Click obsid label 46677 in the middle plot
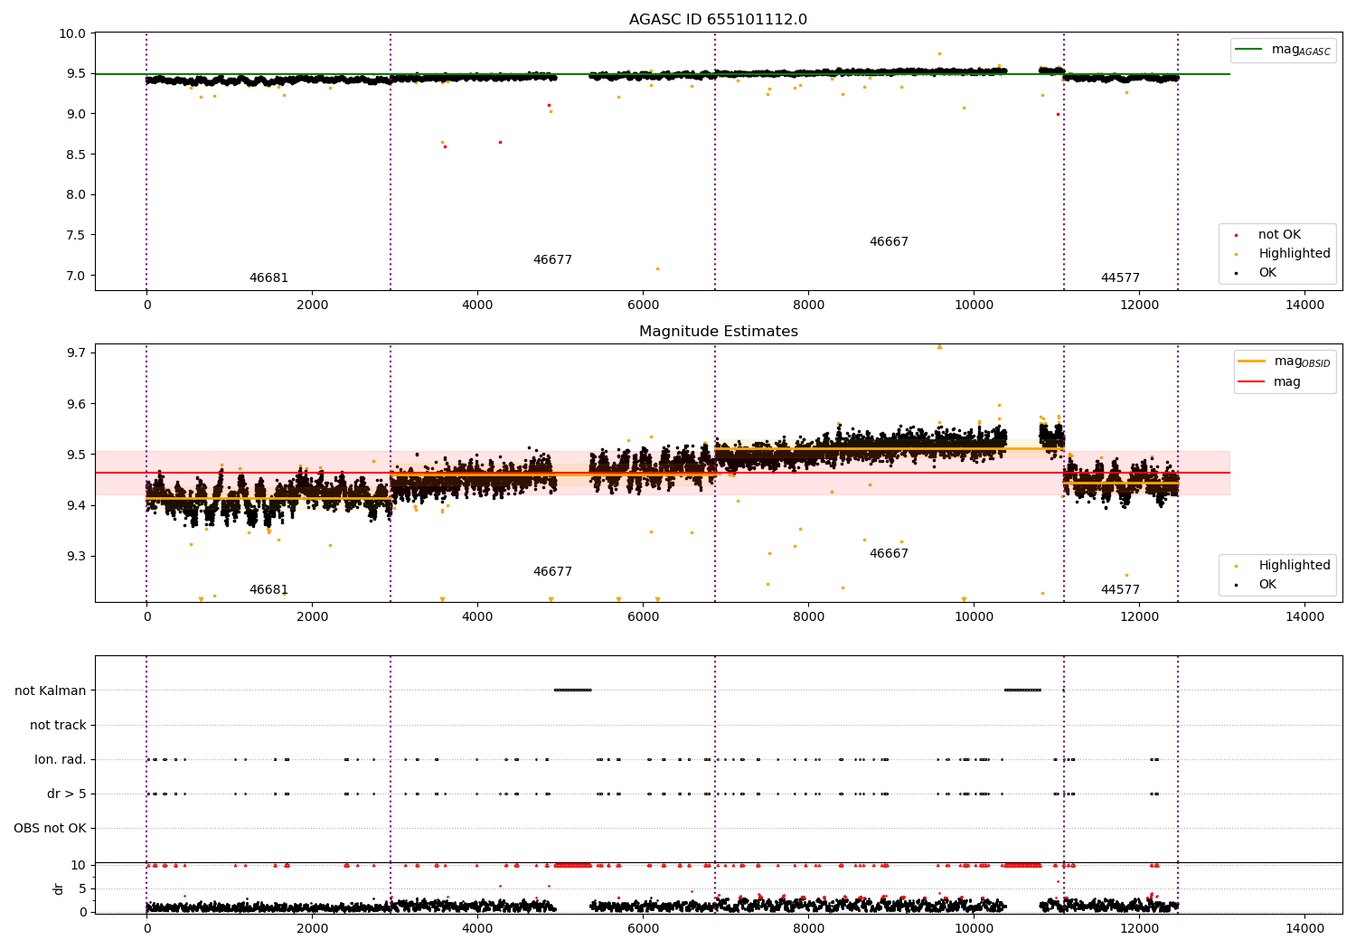1356x949 pixels. coord(552,571)
